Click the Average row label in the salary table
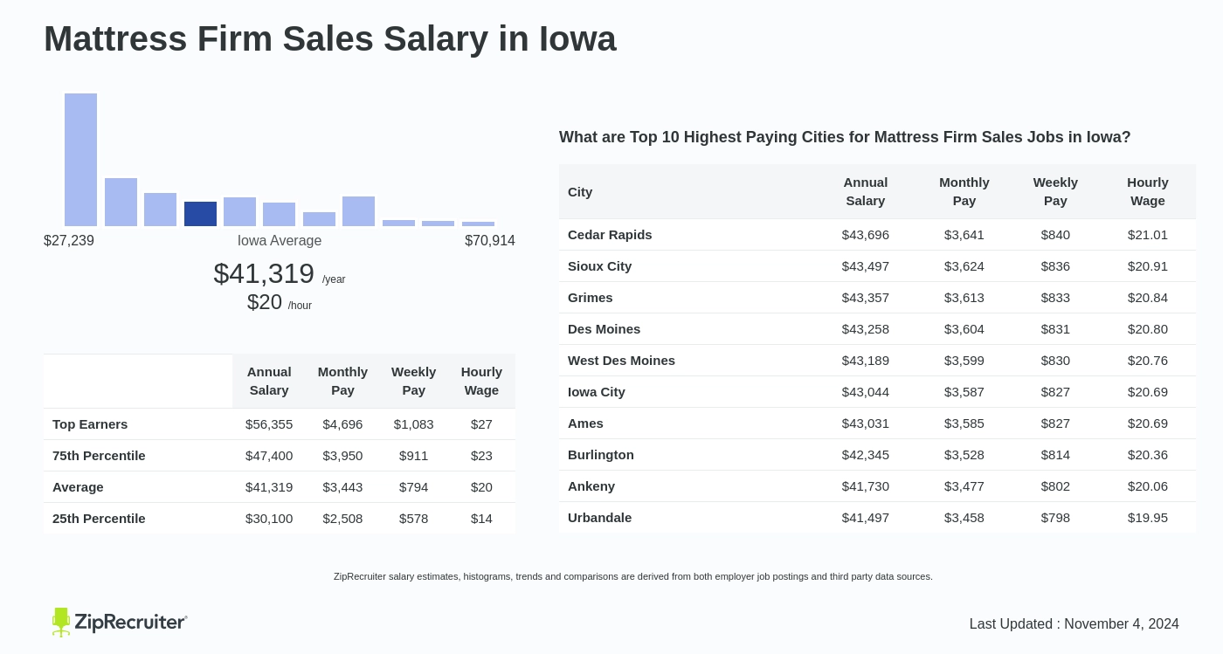This screenshot has height=654, width=1223. [x=78, y=487]
